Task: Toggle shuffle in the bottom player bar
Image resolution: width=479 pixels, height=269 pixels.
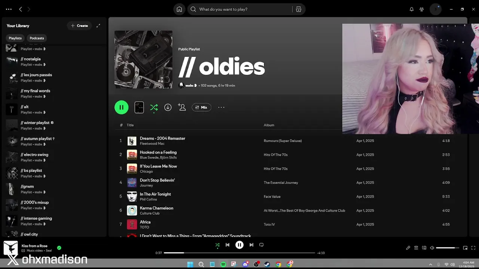Action: point(217,245)
